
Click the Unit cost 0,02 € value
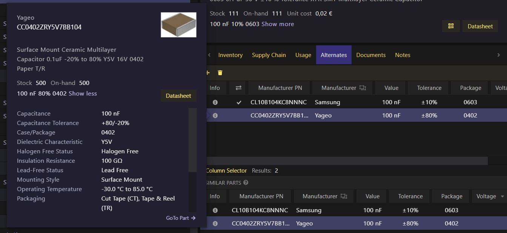click(324, 14)
